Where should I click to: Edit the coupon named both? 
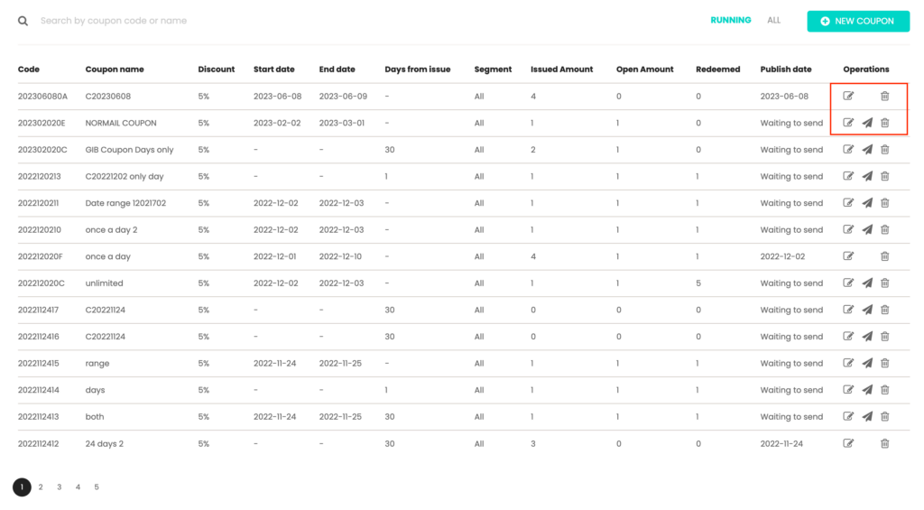click(x=848, y=417)
